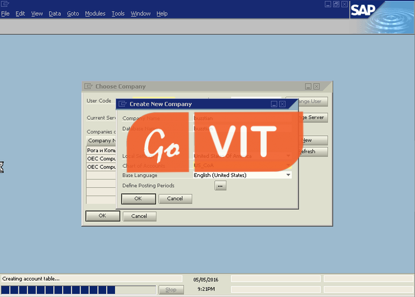Click the SAP logo in the top-right corner
The image size is (415, 297).
click(x=362, y=10)
